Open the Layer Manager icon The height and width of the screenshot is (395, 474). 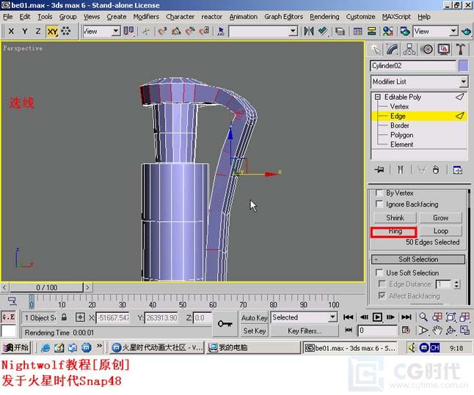click(x=340, y=31)
